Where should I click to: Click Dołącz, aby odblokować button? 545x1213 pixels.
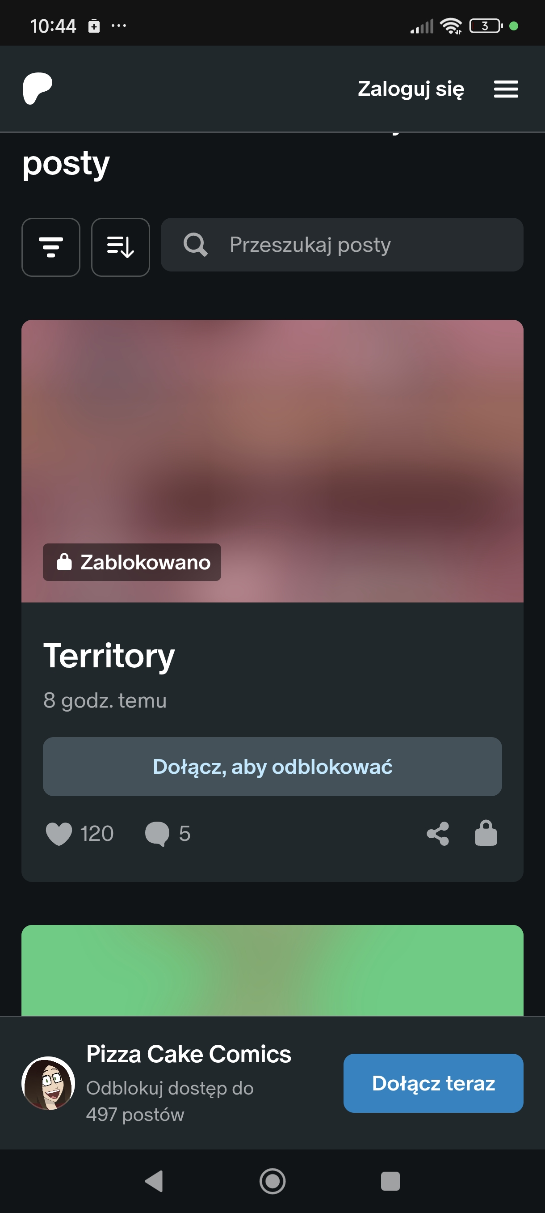click(x=272, y=767)
